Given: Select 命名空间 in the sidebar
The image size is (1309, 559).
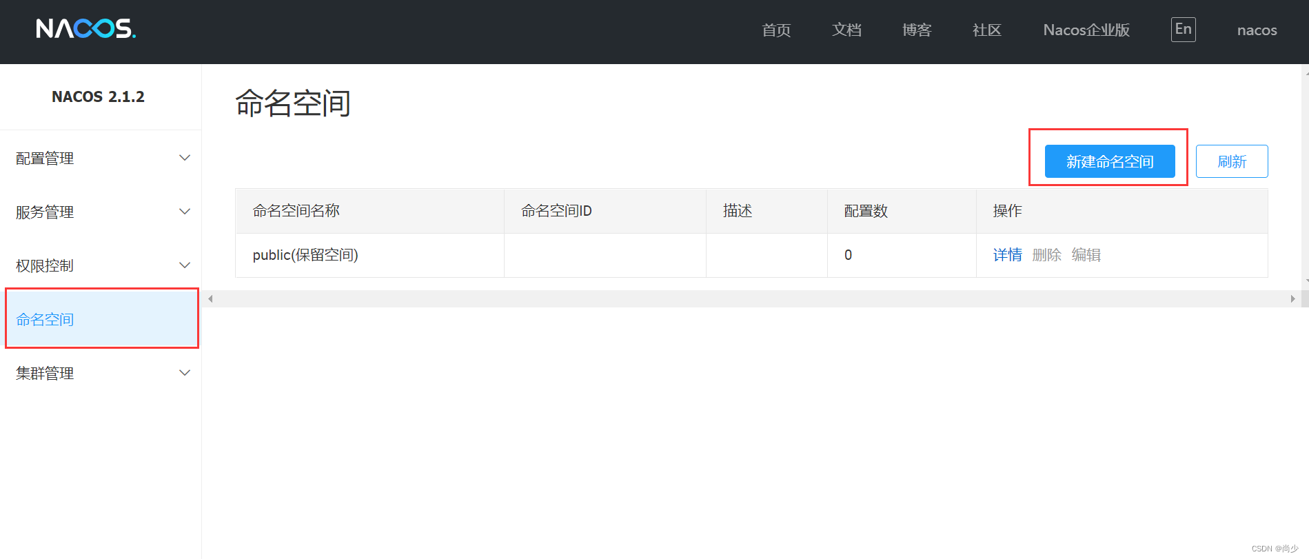Looking at the screenshot, I should pyautogui.click(x=102, y=319).
